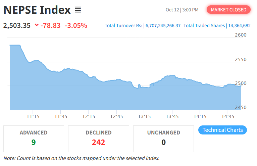Click the 2550 level on price axis

(241, 59)
